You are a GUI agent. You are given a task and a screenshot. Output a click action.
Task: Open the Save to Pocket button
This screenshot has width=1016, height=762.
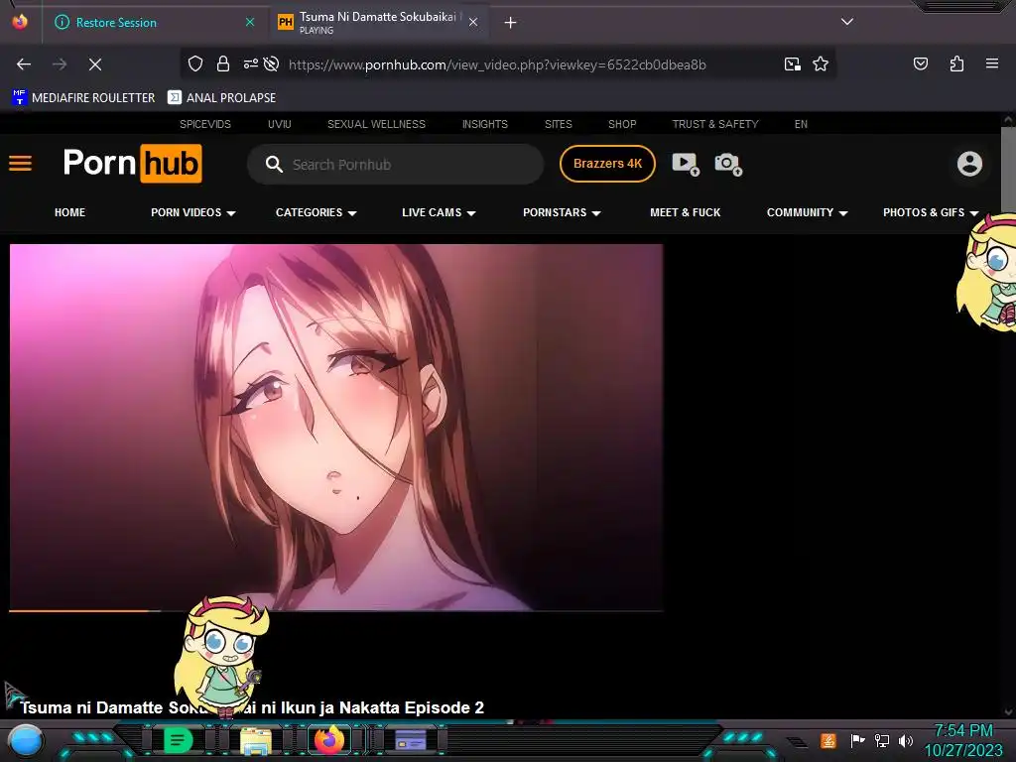[x=920, y=63]
